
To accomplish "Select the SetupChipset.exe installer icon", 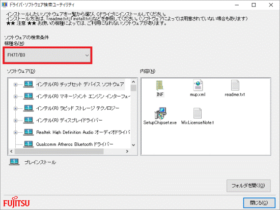I will tap(160, 113).
